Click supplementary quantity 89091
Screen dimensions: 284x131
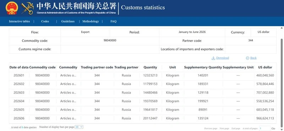point(203,110)
